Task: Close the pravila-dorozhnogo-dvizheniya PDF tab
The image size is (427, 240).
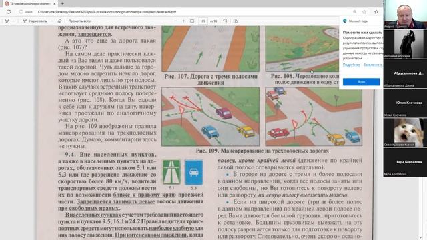Action: coord(55,4)
